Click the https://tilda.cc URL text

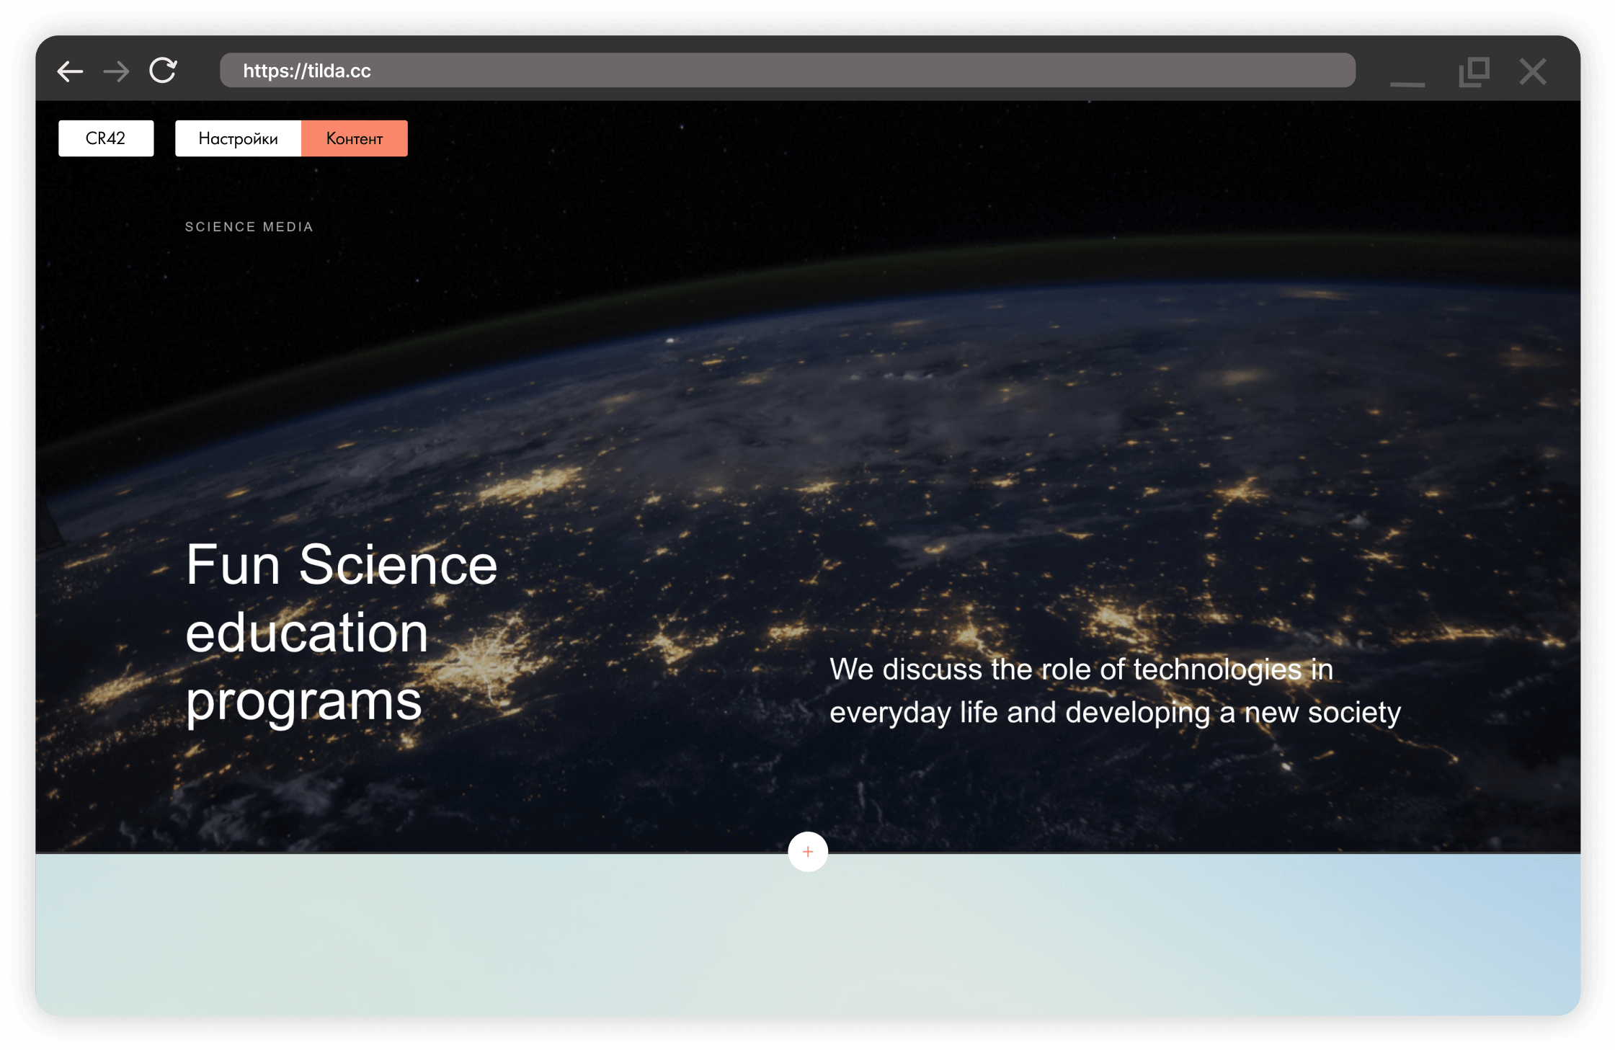pyautogui.click(x=307, y=71)
